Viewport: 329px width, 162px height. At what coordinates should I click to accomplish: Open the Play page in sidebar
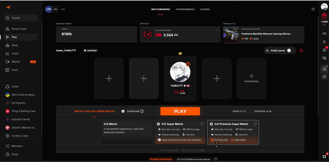[x=21, y=37]
